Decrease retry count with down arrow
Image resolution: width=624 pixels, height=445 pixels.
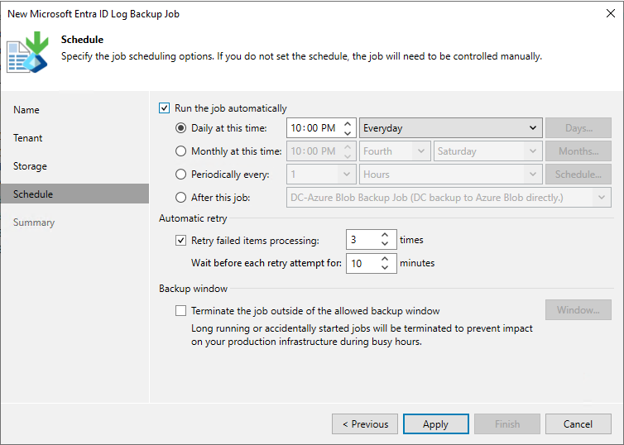[x=385, y=244]
